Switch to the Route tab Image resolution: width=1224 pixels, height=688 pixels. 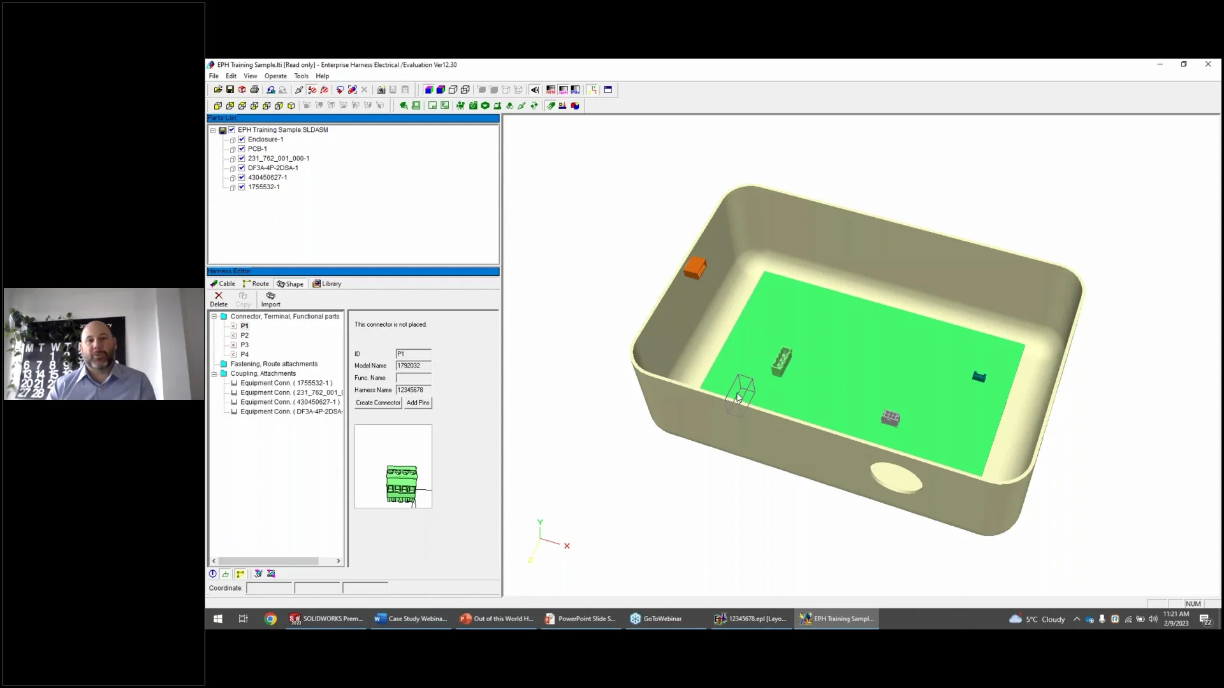coord(256,284)
